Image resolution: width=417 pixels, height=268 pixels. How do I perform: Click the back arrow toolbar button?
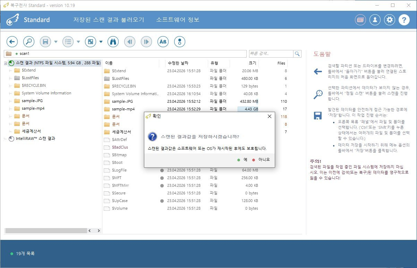coord(12,42)
